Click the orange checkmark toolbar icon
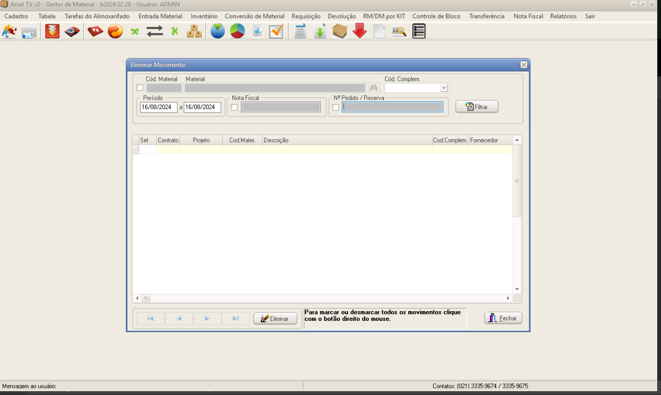Screen dimensions: 661x395 coord(276,32)
